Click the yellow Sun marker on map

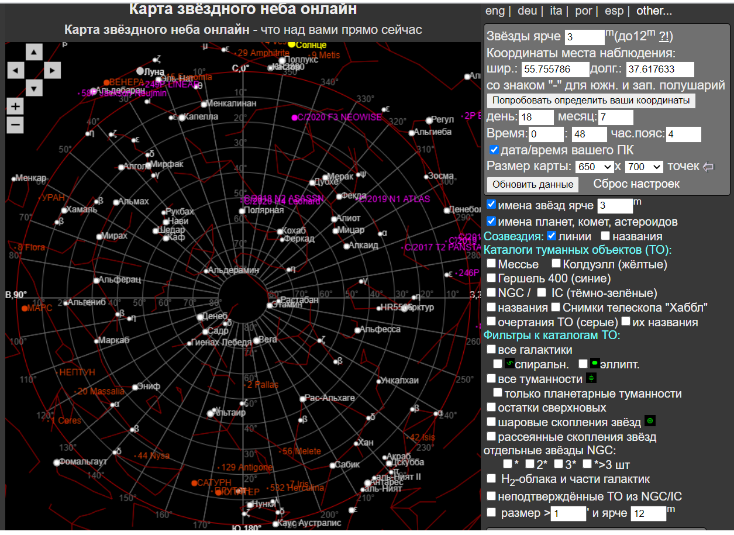click(291, 44)
